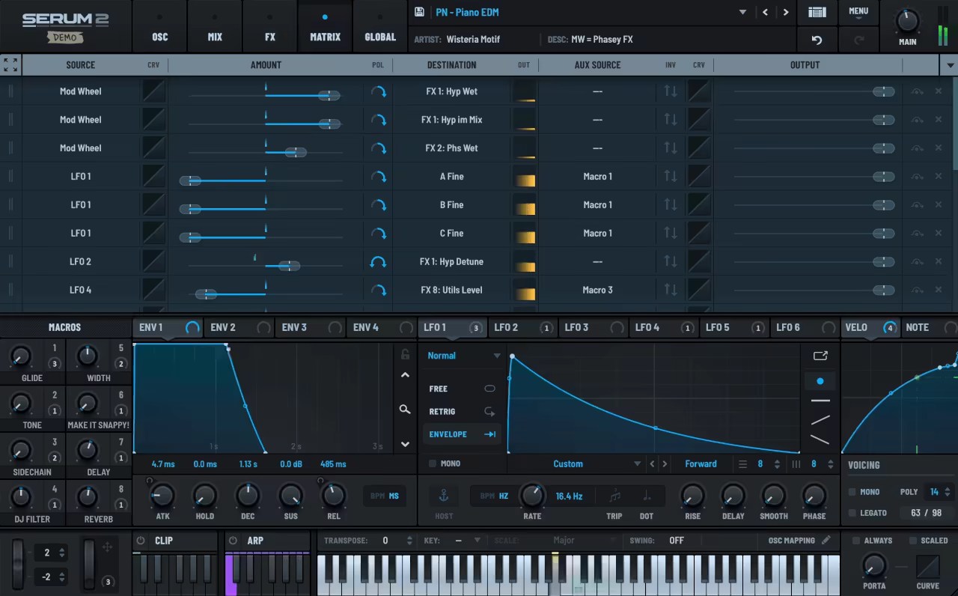Click the undo arrow near the top right

click(817, 40)
